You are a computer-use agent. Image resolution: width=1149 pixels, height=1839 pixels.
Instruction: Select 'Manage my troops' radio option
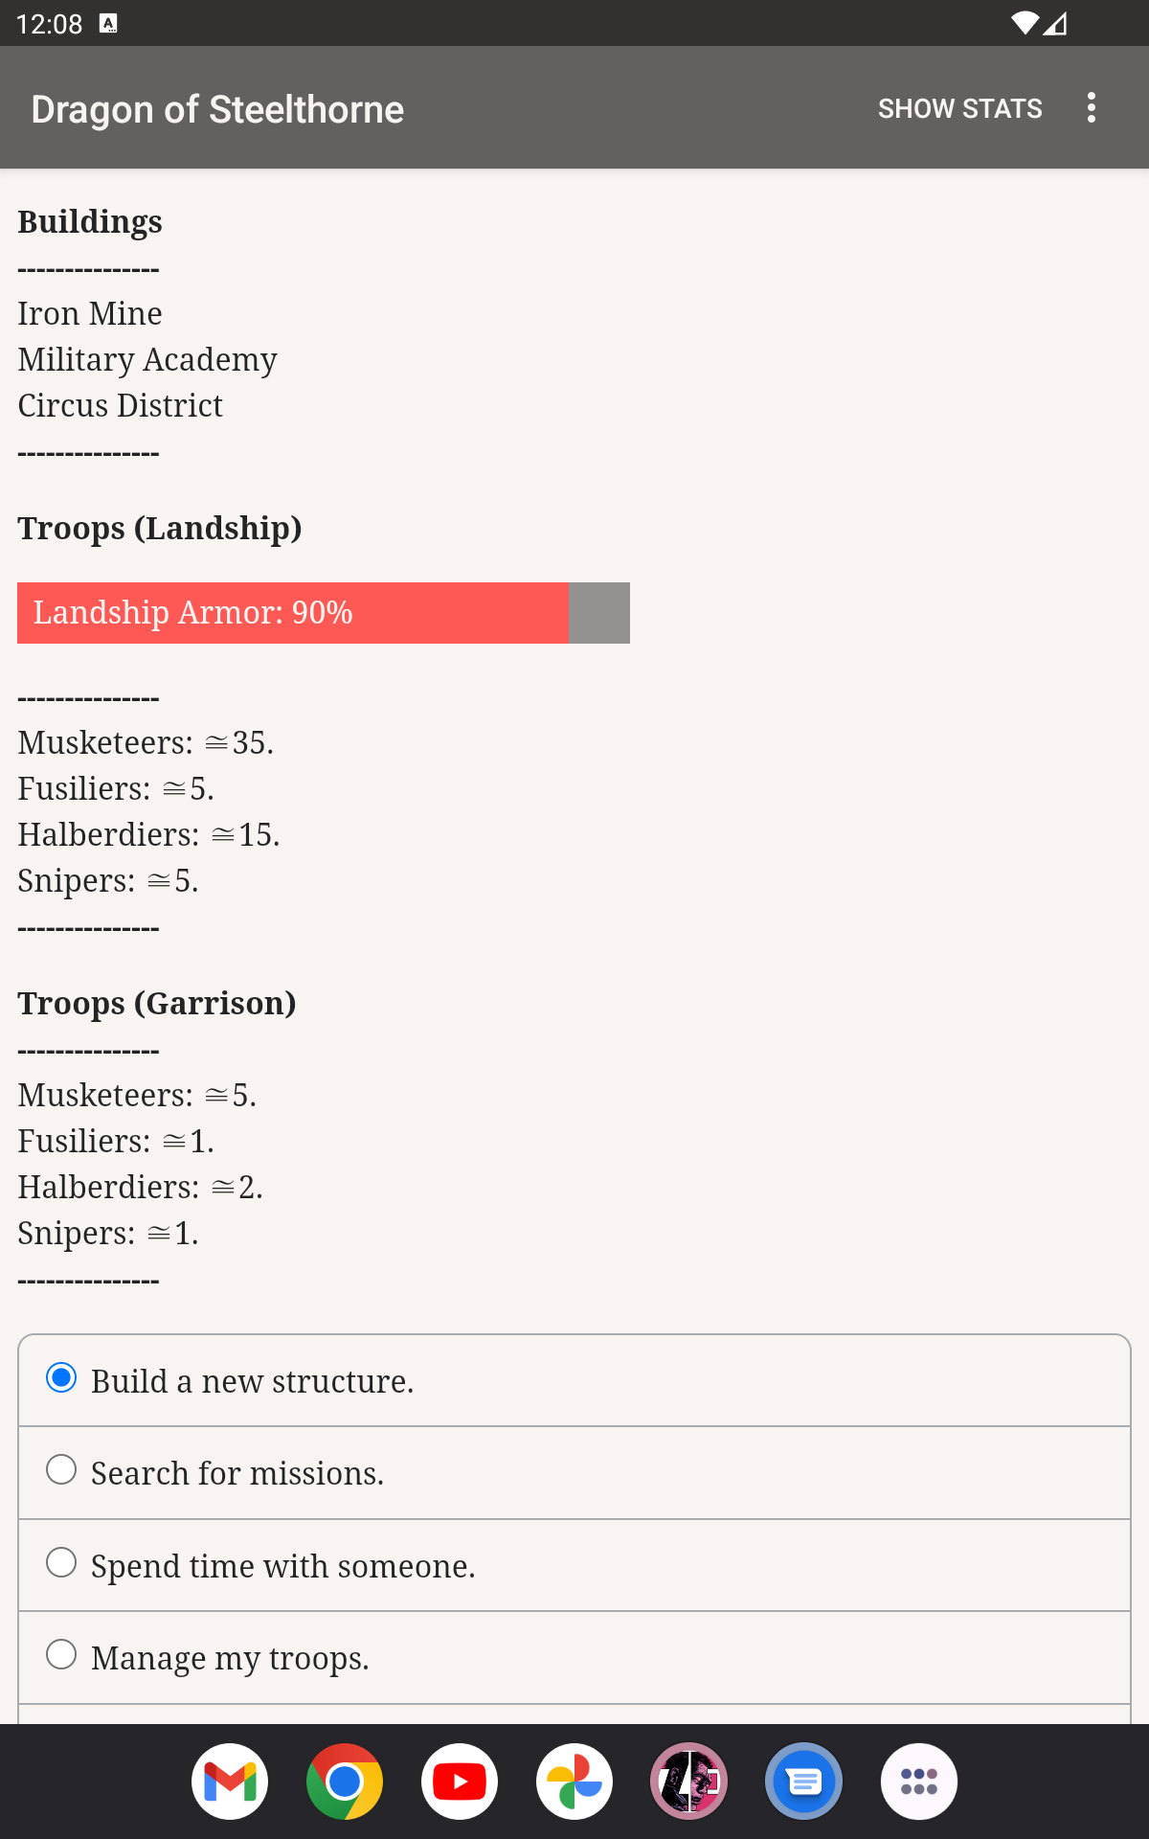click(574, 1657)
